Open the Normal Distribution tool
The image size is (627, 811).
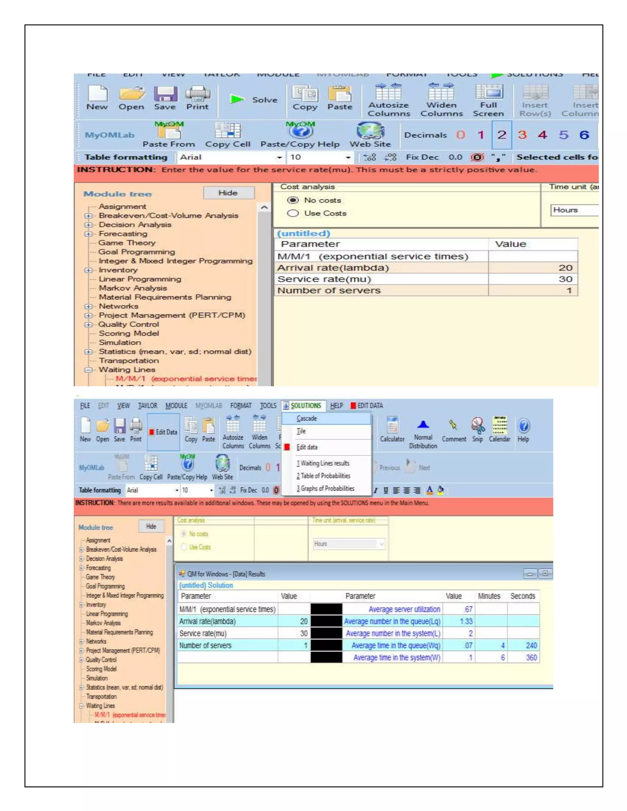[423, 425]
